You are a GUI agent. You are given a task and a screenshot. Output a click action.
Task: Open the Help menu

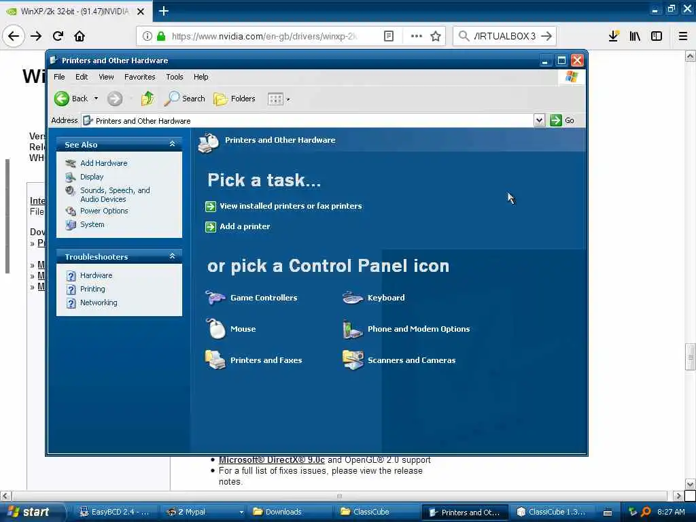(201, 77)
